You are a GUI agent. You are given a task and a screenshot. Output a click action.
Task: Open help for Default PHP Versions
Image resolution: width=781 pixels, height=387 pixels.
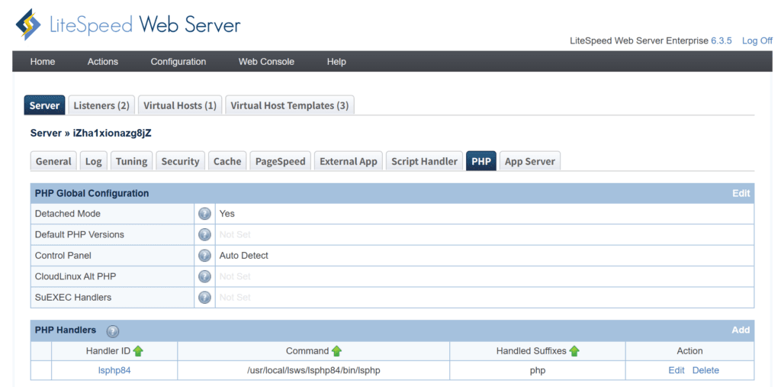pos(204,235)
